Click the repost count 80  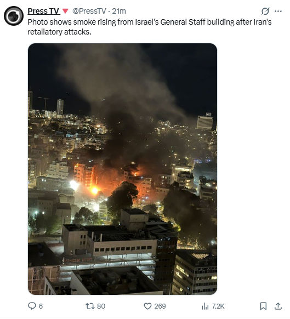(x=101, y=306)
